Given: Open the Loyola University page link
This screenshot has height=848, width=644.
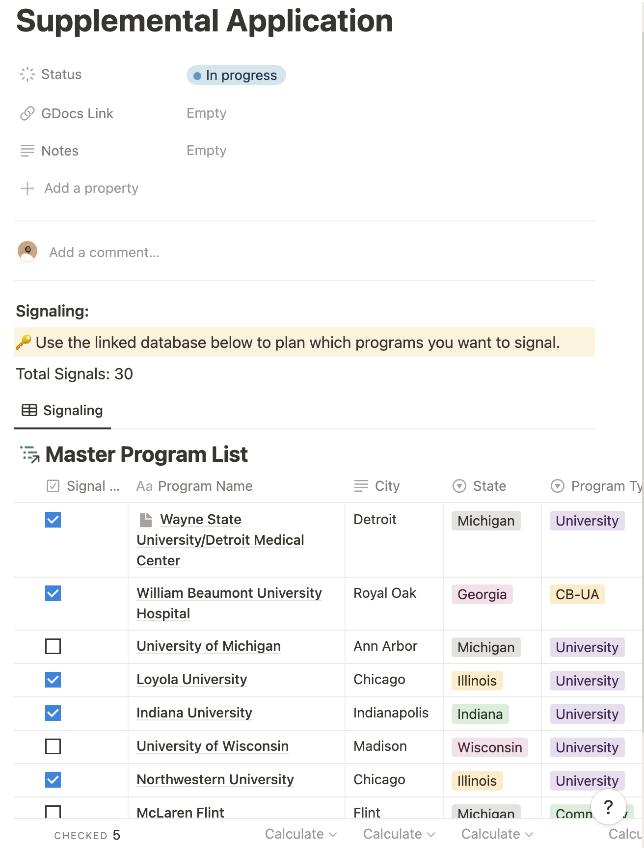Looking at the screenshot, I should pyautogui.click(x=191, y=679).
